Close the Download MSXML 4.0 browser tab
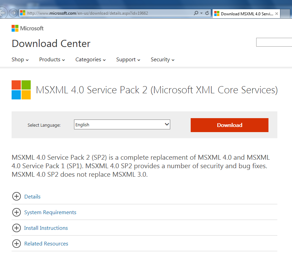The width and height of the screenshot is (292, 255). (x=277, y=14)
